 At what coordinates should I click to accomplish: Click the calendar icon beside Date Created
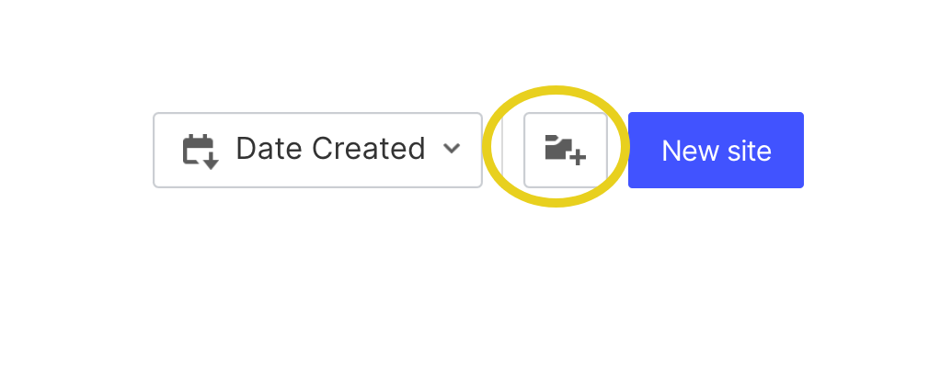point(201,152)
